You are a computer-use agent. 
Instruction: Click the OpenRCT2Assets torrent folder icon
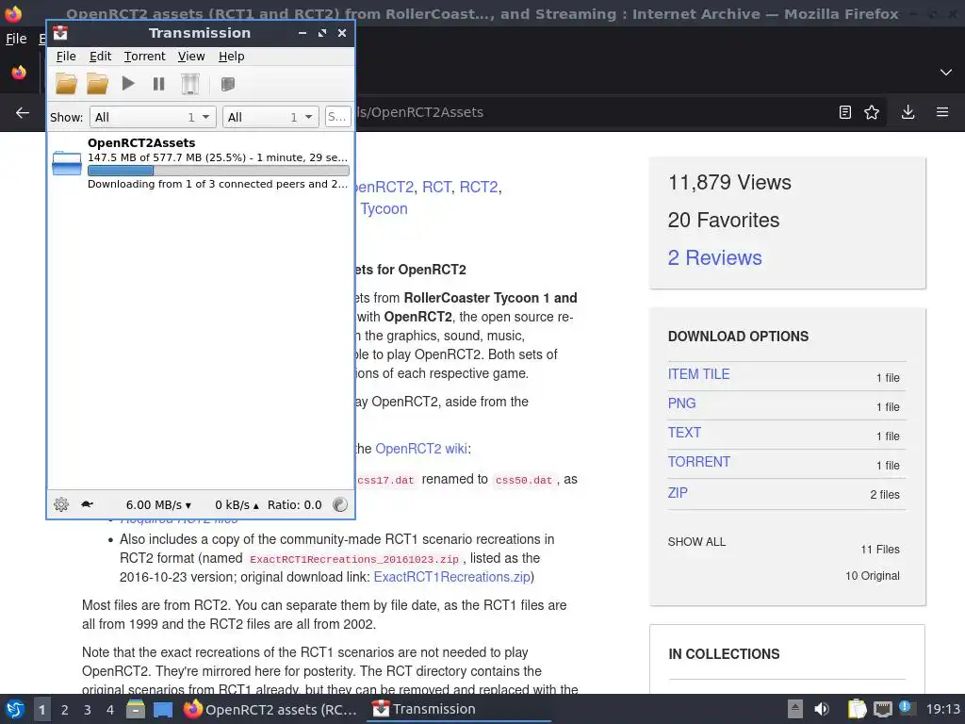[67, 163]
